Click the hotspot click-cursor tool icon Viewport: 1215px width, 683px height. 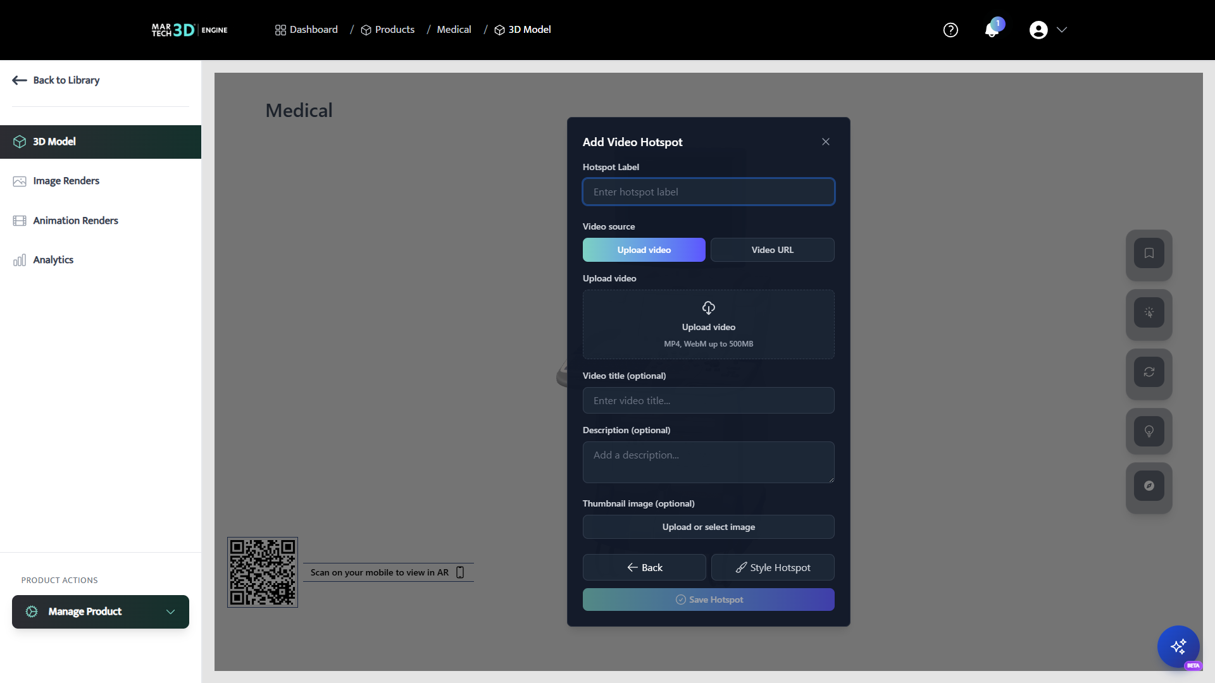tap(1149, 312)
